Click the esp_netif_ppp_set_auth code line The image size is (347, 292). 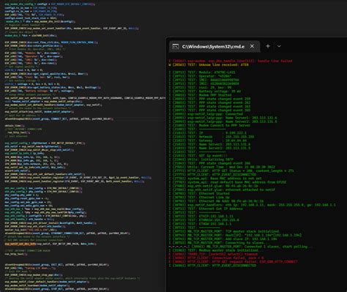click(x=85, y=98)
